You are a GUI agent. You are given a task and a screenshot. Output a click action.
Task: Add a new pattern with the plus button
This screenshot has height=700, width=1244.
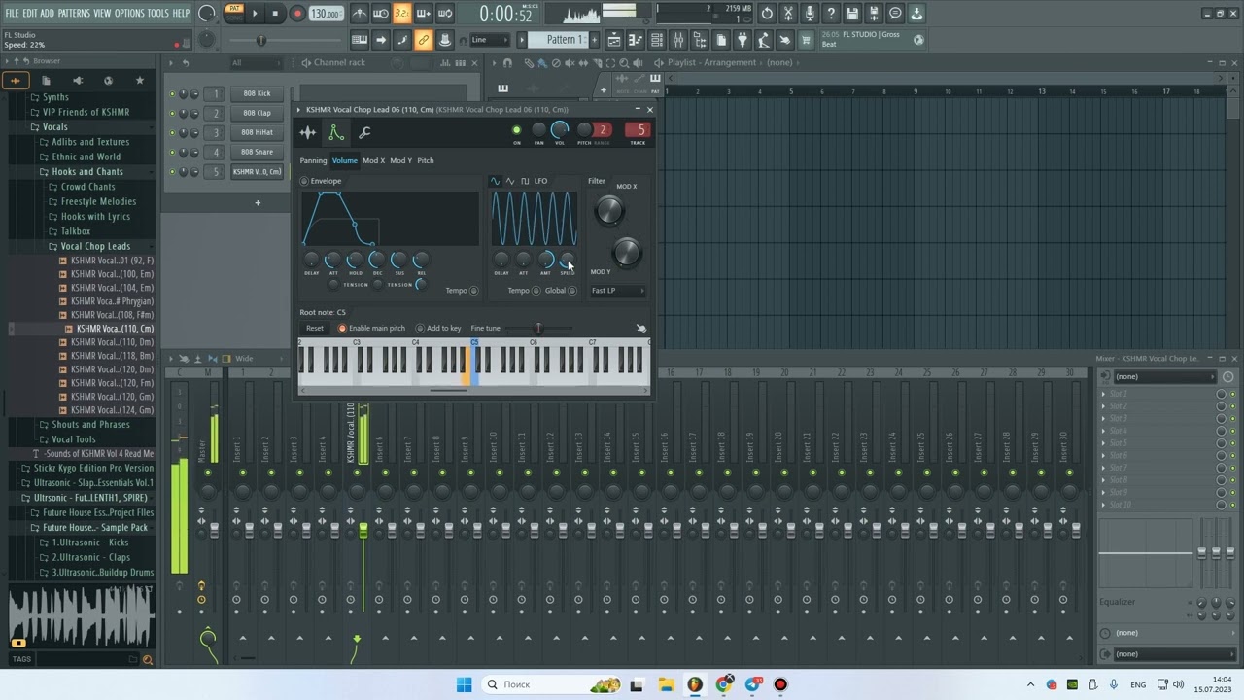click(x=595, y=40)
